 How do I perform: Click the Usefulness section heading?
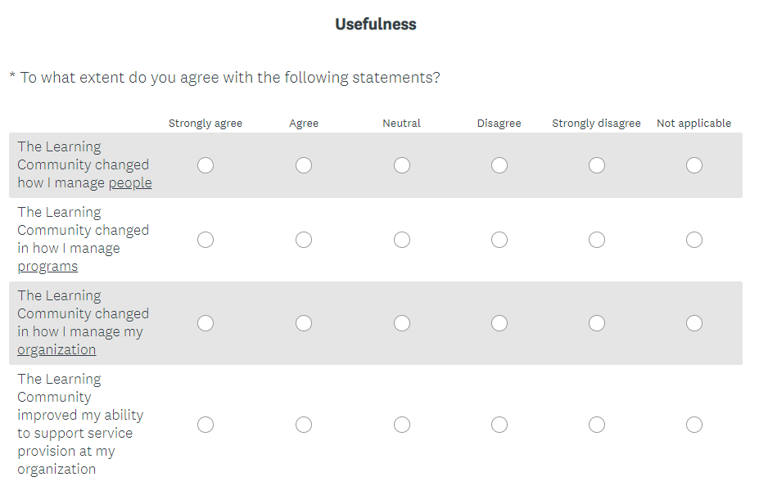click(x=376, y=25)
